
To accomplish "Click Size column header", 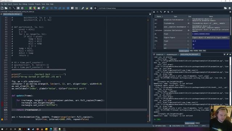I will tap(190, 16).
